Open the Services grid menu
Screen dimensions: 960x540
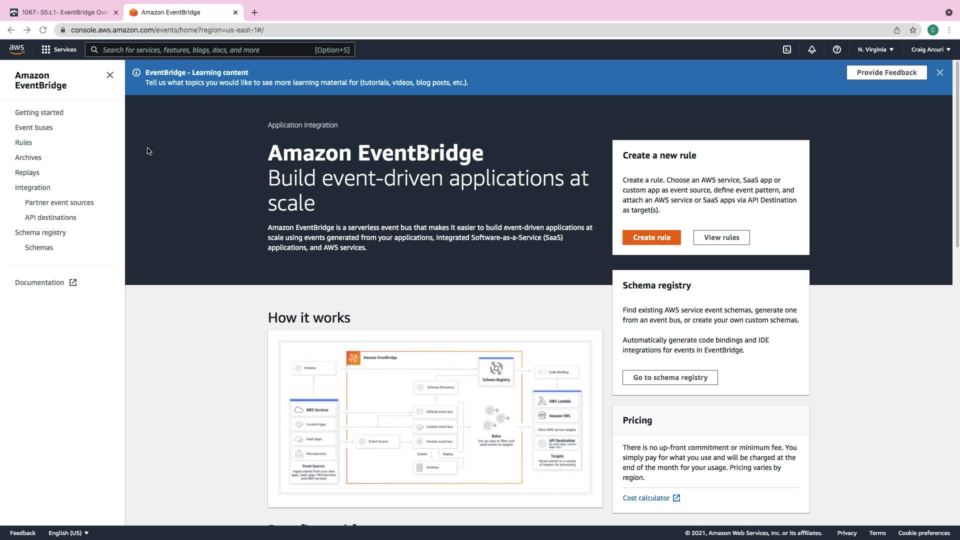tap(58, 49)
